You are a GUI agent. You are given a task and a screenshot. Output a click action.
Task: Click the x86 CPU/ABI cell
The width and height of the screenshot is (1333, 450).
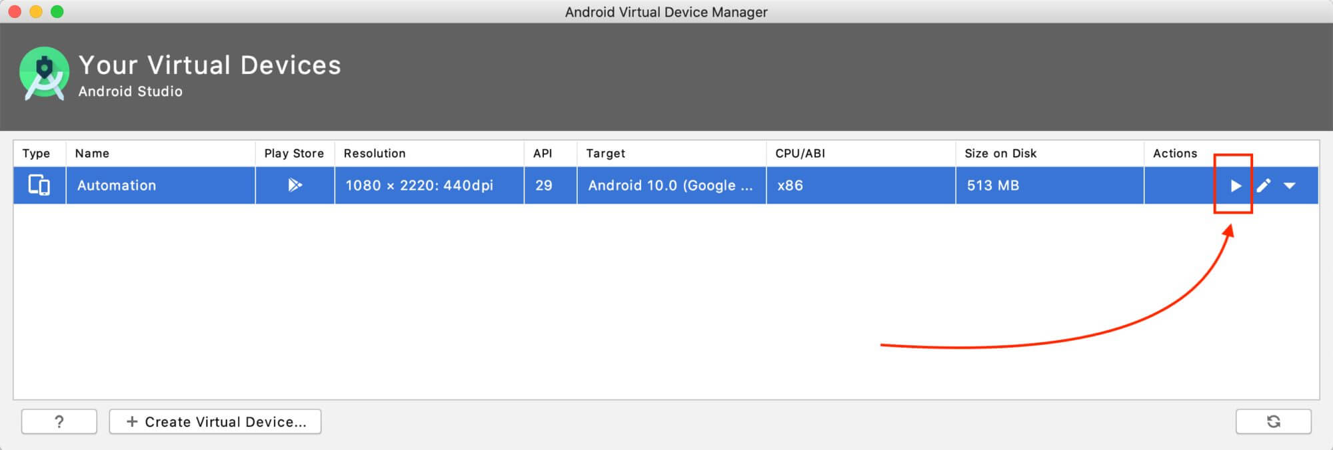(x=861, y=185)
